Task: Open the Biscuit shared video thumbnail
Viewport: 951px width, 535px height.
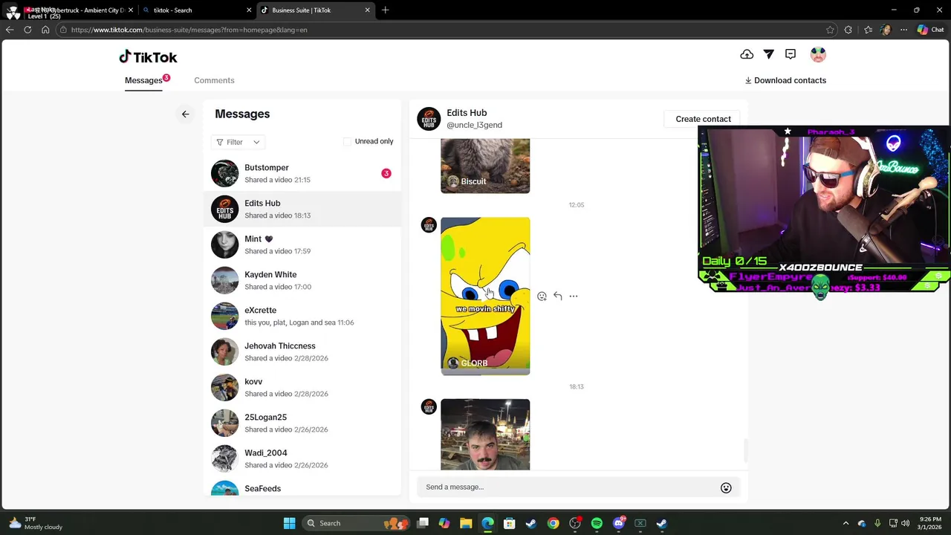Action: tap(485, 166)
